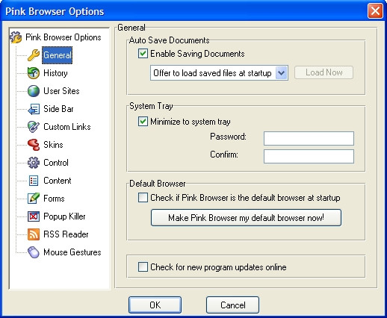Screen dimensions: 387x318
Task: Select Control in the options tree
Action: [56, 163]
